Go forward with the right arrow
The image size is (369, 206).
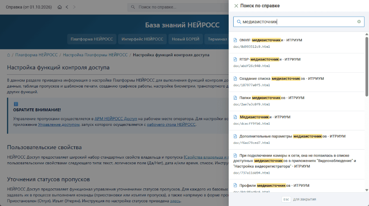click(x=74, y=7)
